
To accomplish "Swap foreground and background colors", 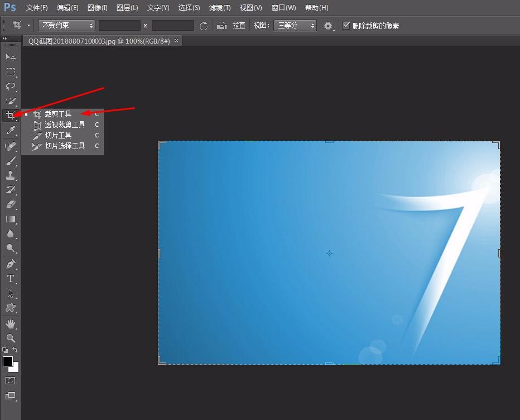I will pyautogui.click(x=15, y=350).
